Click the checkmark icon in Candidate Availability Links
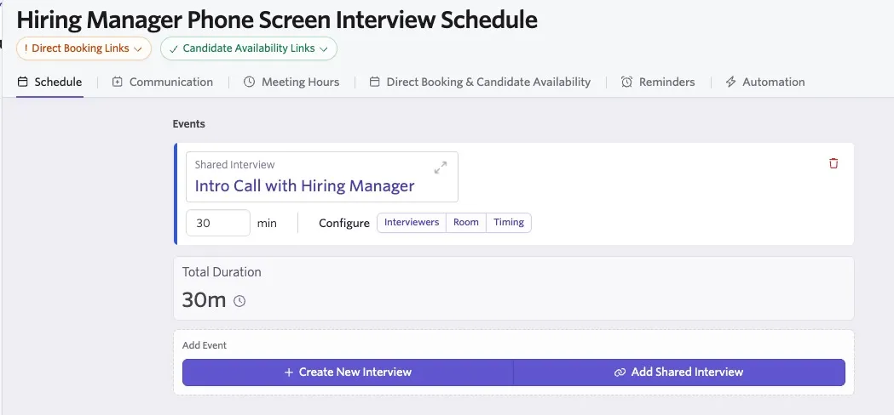Screen dimensions: 894x415 [x=173, y=49]
